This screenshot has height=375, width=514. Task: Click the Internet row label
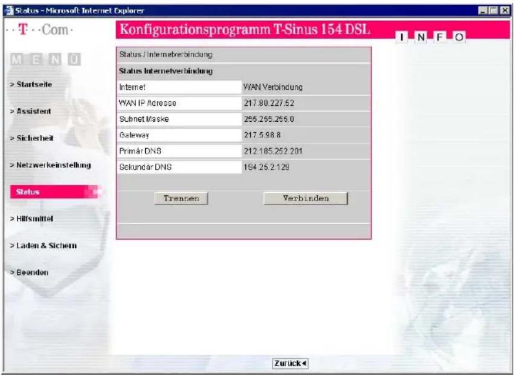coord(132,87)
